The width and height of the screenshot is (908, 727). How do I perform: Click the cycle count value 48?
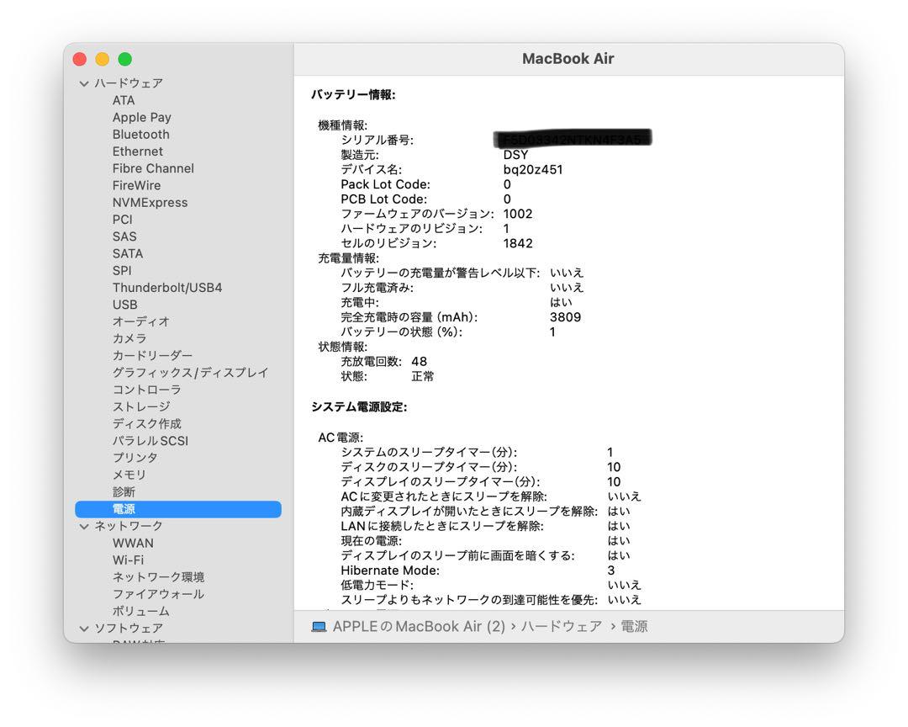(x=420, y=362)
